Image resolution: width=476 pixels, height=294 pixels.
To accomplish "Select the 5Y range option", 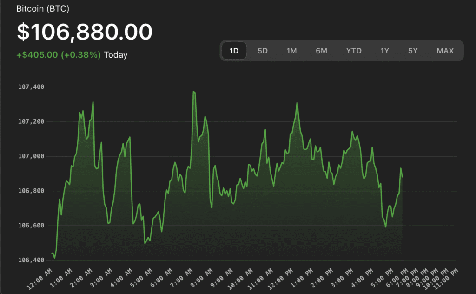I will point(413,51).
